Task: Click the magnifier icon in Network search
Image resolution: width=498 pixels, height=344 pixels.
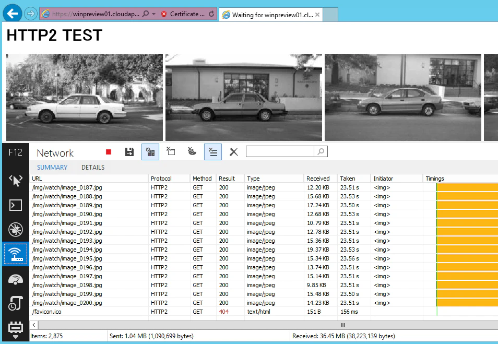Action: click(x=321, y=151)
